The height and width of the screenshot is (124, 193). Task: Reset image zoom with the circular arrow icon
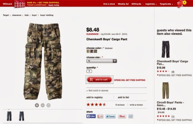(x=49, y=105)
